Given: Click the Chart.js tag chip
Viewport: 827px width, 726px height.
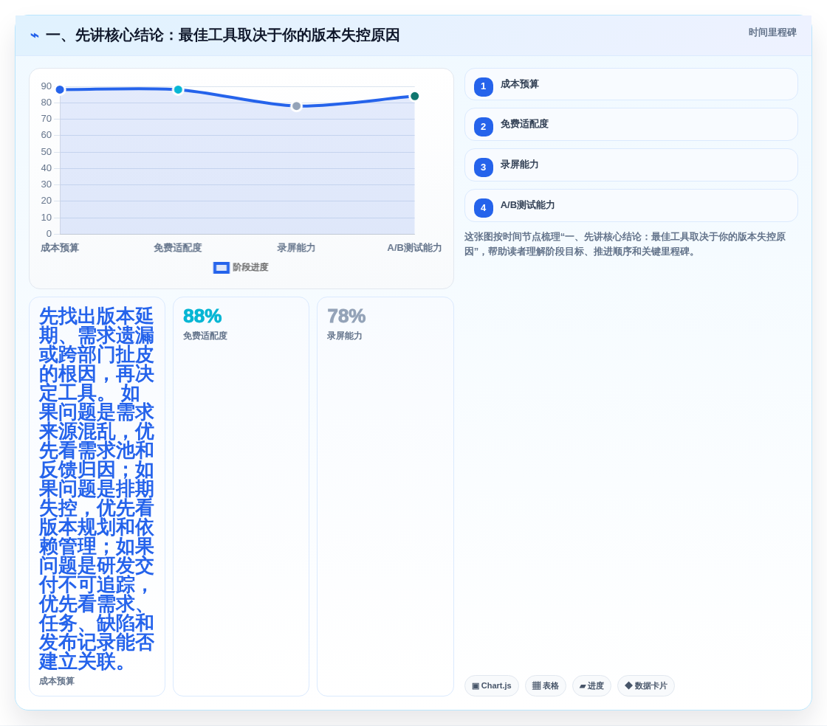Looking at the screenshot, I should click(492, 686).
